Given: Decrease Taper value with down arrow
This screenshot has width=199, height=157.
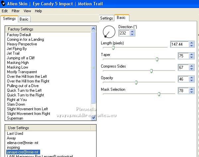Looking at the screenshot, I should point(191,57).
